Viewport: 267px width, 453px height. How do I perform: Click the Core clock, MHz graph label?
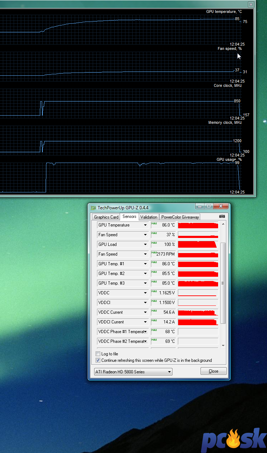tap(228, 86)
